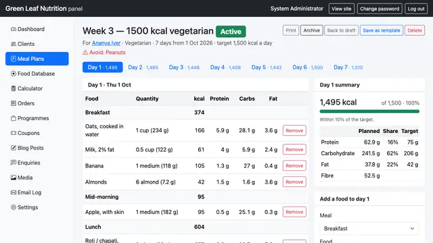Viewport: 433px width, 243px height.
Task: Click the Programmes bag icon
Action: point(14,118)
